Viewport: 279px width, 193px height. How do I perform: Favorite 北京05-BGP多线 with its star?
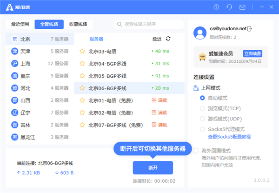click(x=82, y=76)
